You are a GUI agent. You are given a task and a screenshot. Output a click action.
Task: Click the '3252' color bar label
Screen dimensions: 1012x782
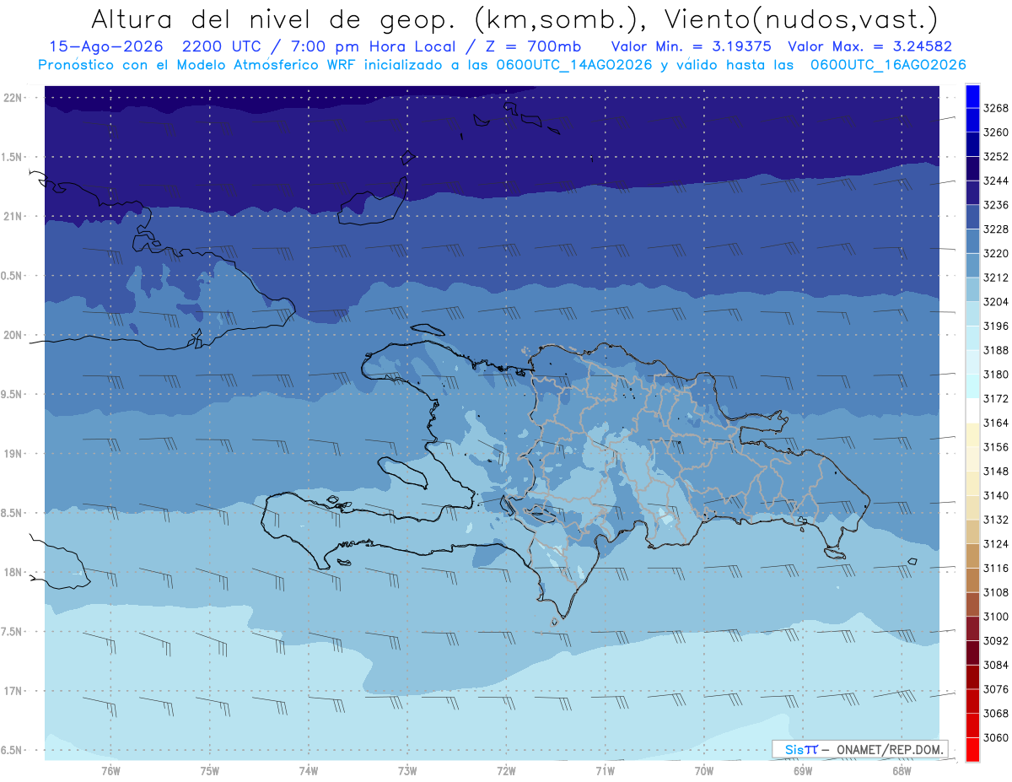[x=996, y=157]
